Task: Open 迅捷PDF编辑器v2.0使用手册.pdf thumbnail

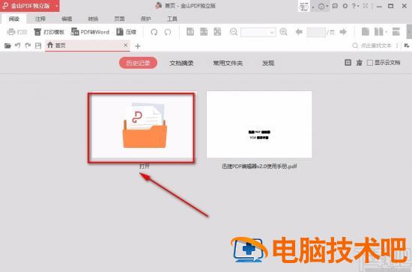Action: click(x=259, y=125)
